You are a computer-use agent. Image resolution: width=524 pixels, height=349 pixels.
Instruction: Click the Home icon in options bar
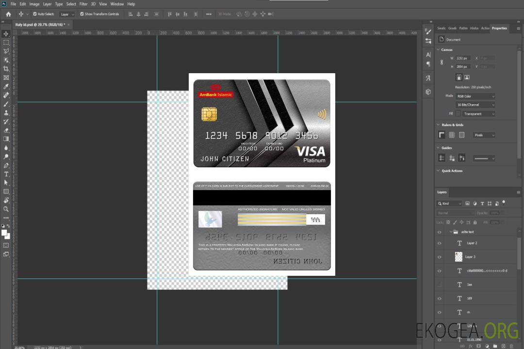point(8,14)
